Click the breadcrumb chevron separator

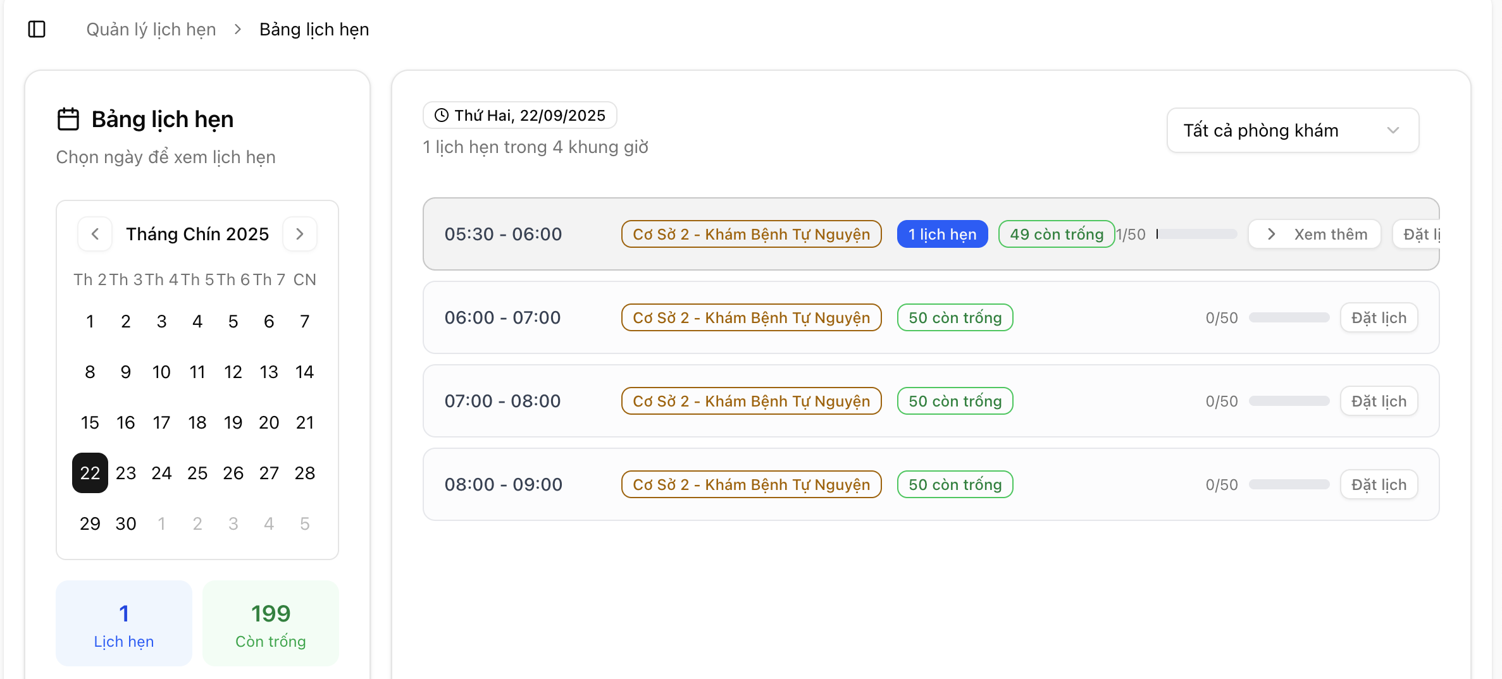coord(238,29)
